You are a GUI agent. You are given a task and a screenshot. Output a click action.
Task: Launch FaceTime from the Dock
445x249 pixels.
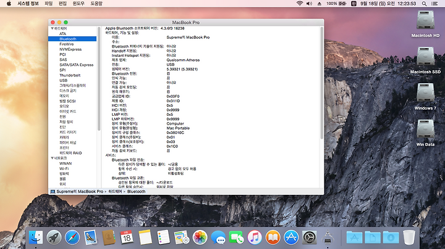click(236, 237)
